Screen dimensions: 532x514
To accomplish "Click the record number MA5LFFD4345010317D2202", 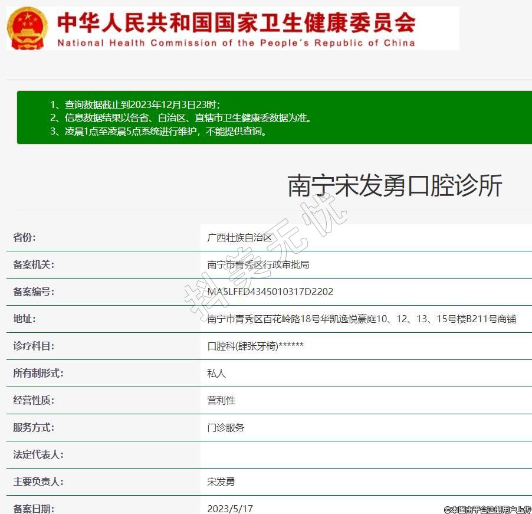I will tap(270, 292).
